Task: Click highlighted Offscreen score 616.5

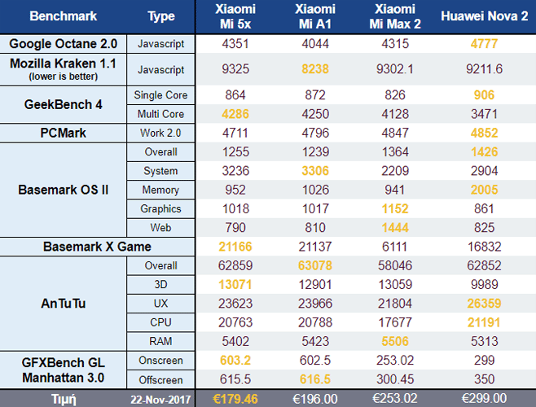Action: click(315, 379)
